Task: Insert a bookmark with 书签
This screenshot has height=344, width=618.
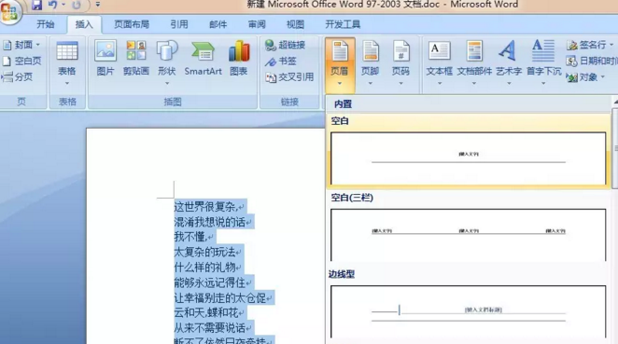Action: point(281,61)
